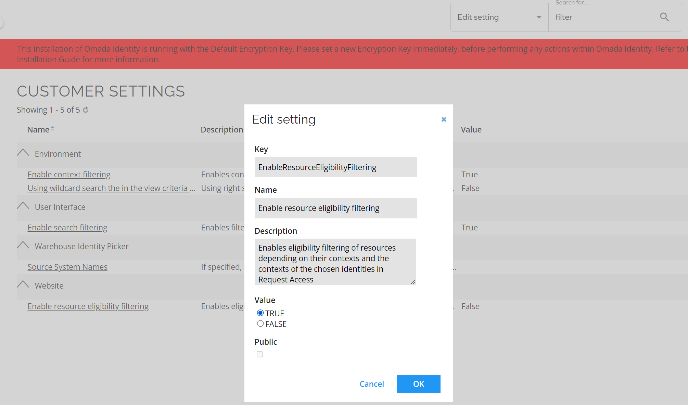Collapse the Environment group

click(23, 153)
